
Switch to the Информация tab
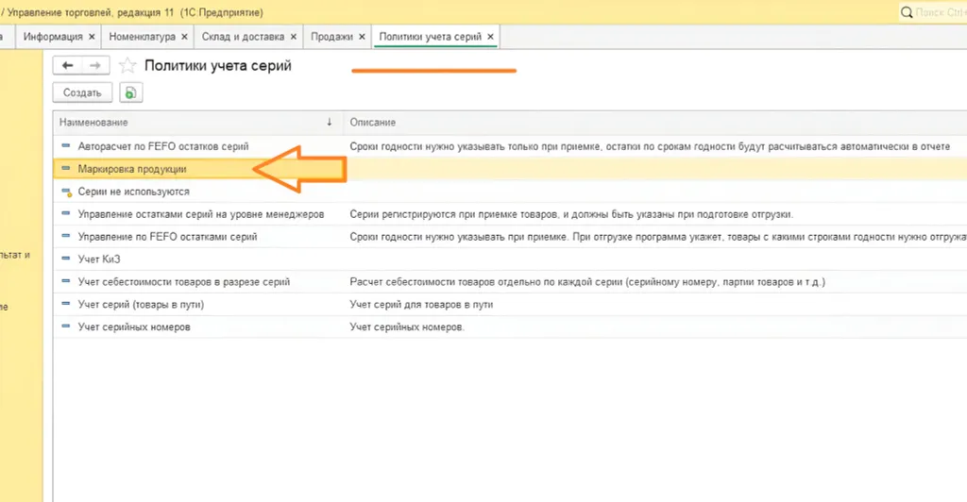[53, 37]
